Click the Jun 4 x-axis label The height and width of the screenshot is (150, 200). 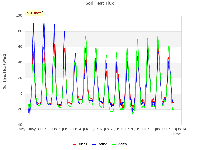click(x=77, y=129)
